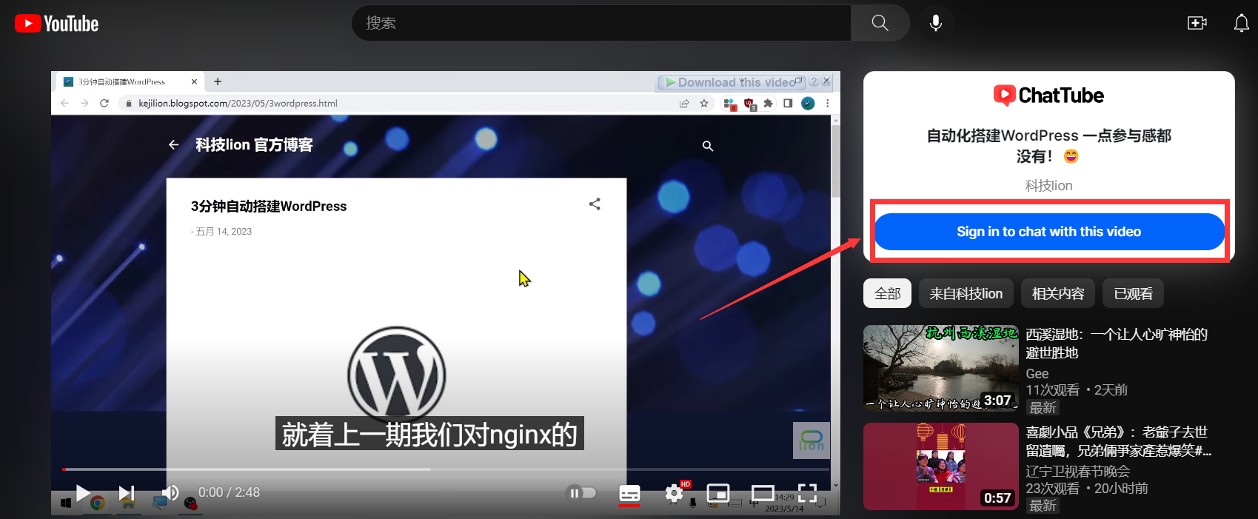Viewport: 1258px width, 519px height.
Task: Switch to miniplayer mode
Action: pos(718,493)
